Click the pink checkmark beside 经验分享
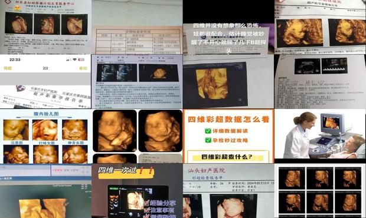 [146, 203]
